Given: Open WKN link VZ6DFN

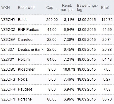Looking at the screenshot, I should [8, 99].
